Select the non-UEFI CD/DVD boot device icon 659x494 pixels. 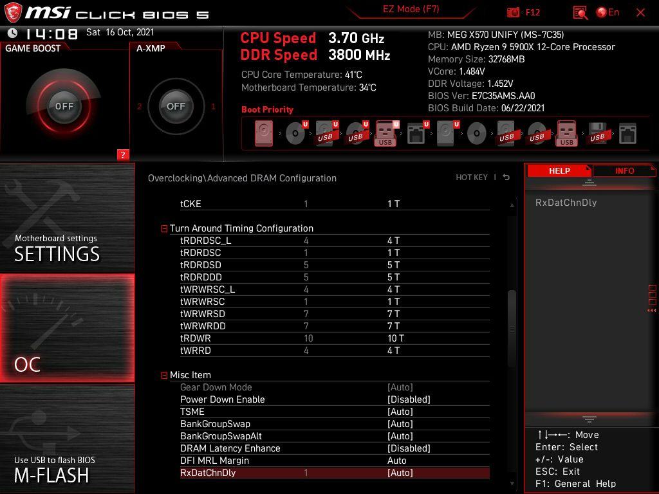click(477, 134)
